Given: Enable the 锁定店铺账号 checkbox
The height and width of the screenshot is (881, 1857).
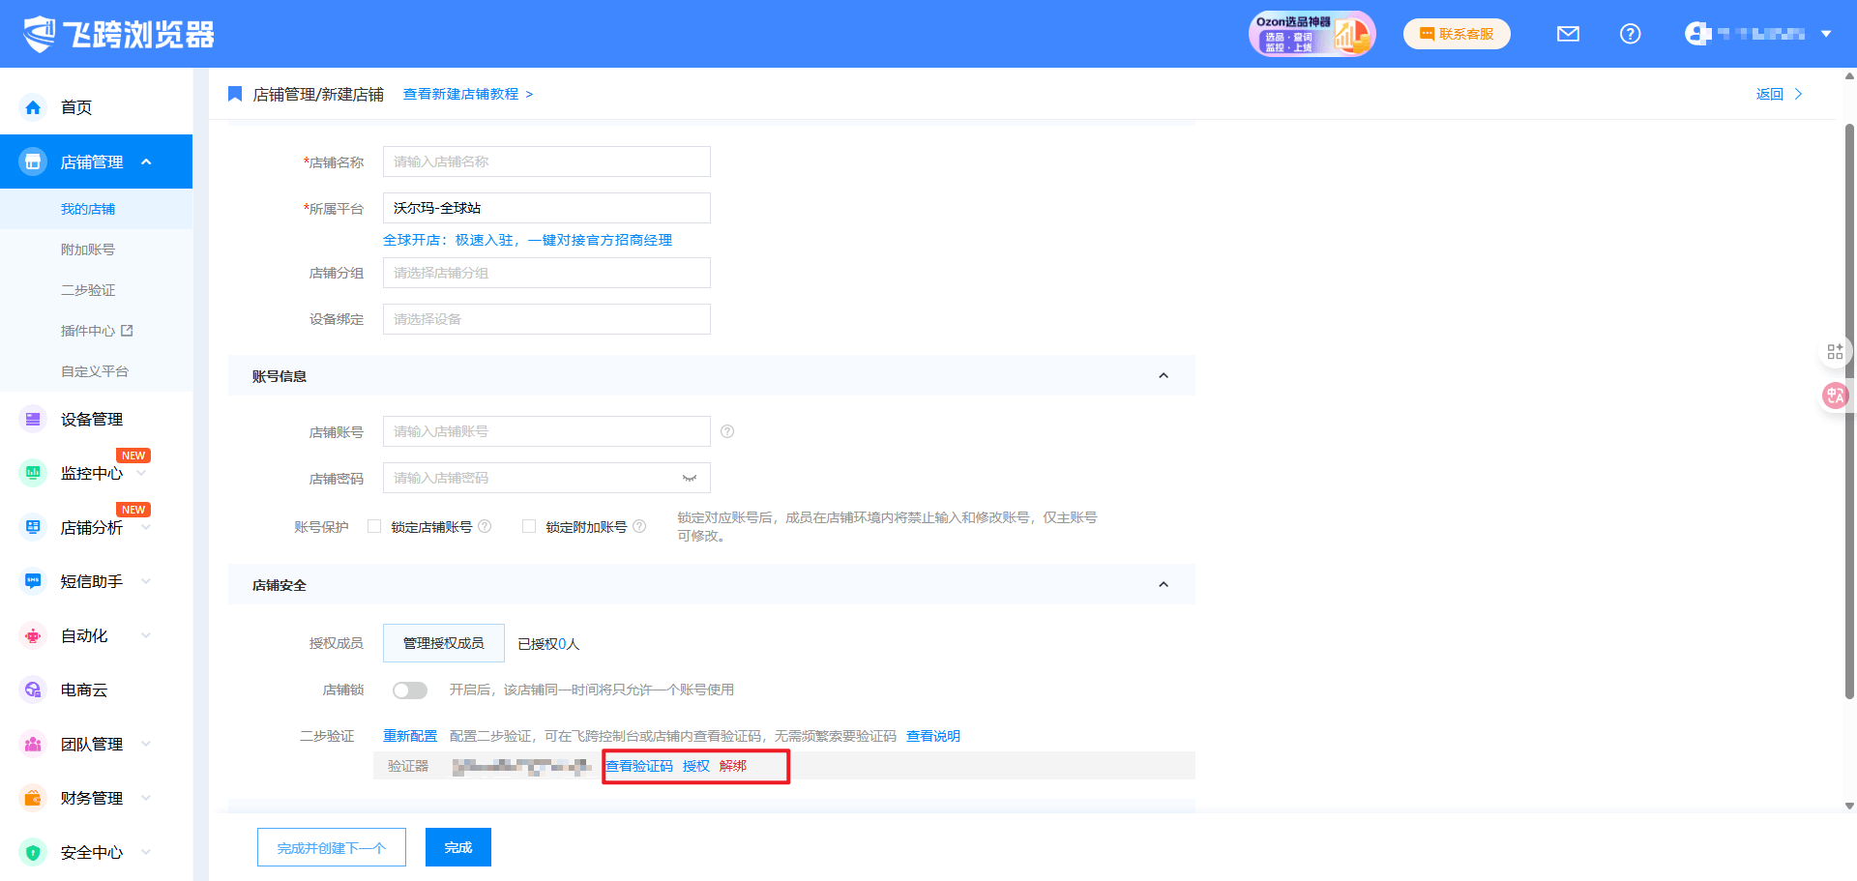Looking at the screenshot, I should pyautogui.click(x=374, y=526).
